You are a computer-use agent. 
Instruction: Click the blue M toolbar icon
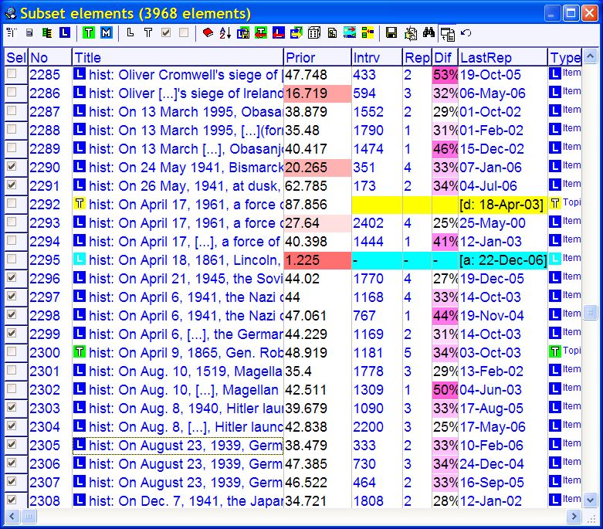106,33
